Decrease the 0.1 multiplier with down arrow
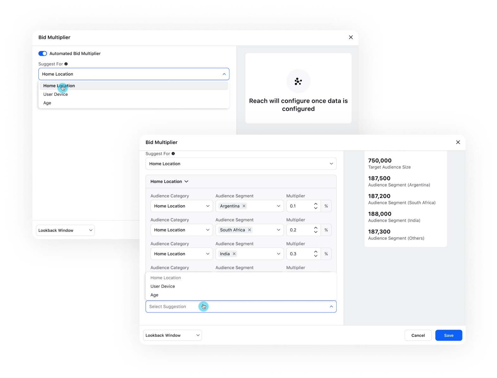Image resolution: width=497 pixels, height=378 pixels. click(315, 208)
